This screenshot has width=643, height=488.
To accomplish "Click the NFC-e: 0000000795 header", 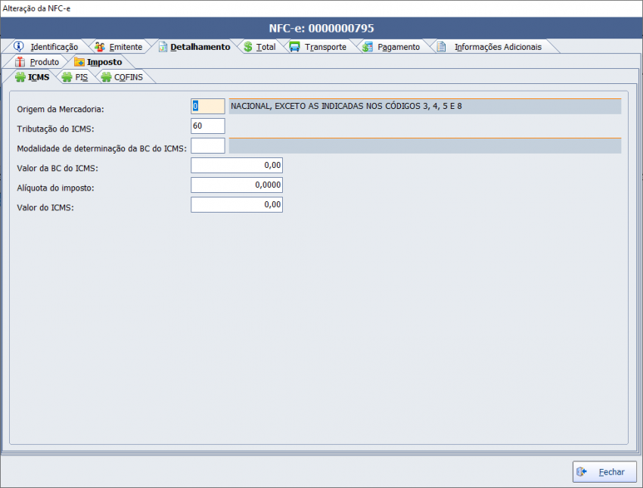I will coord(321,28).
